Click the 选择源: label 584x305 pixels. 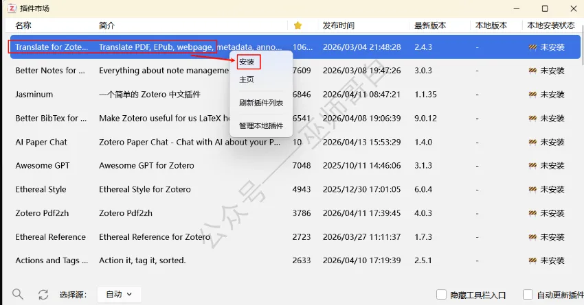[73, 295]
